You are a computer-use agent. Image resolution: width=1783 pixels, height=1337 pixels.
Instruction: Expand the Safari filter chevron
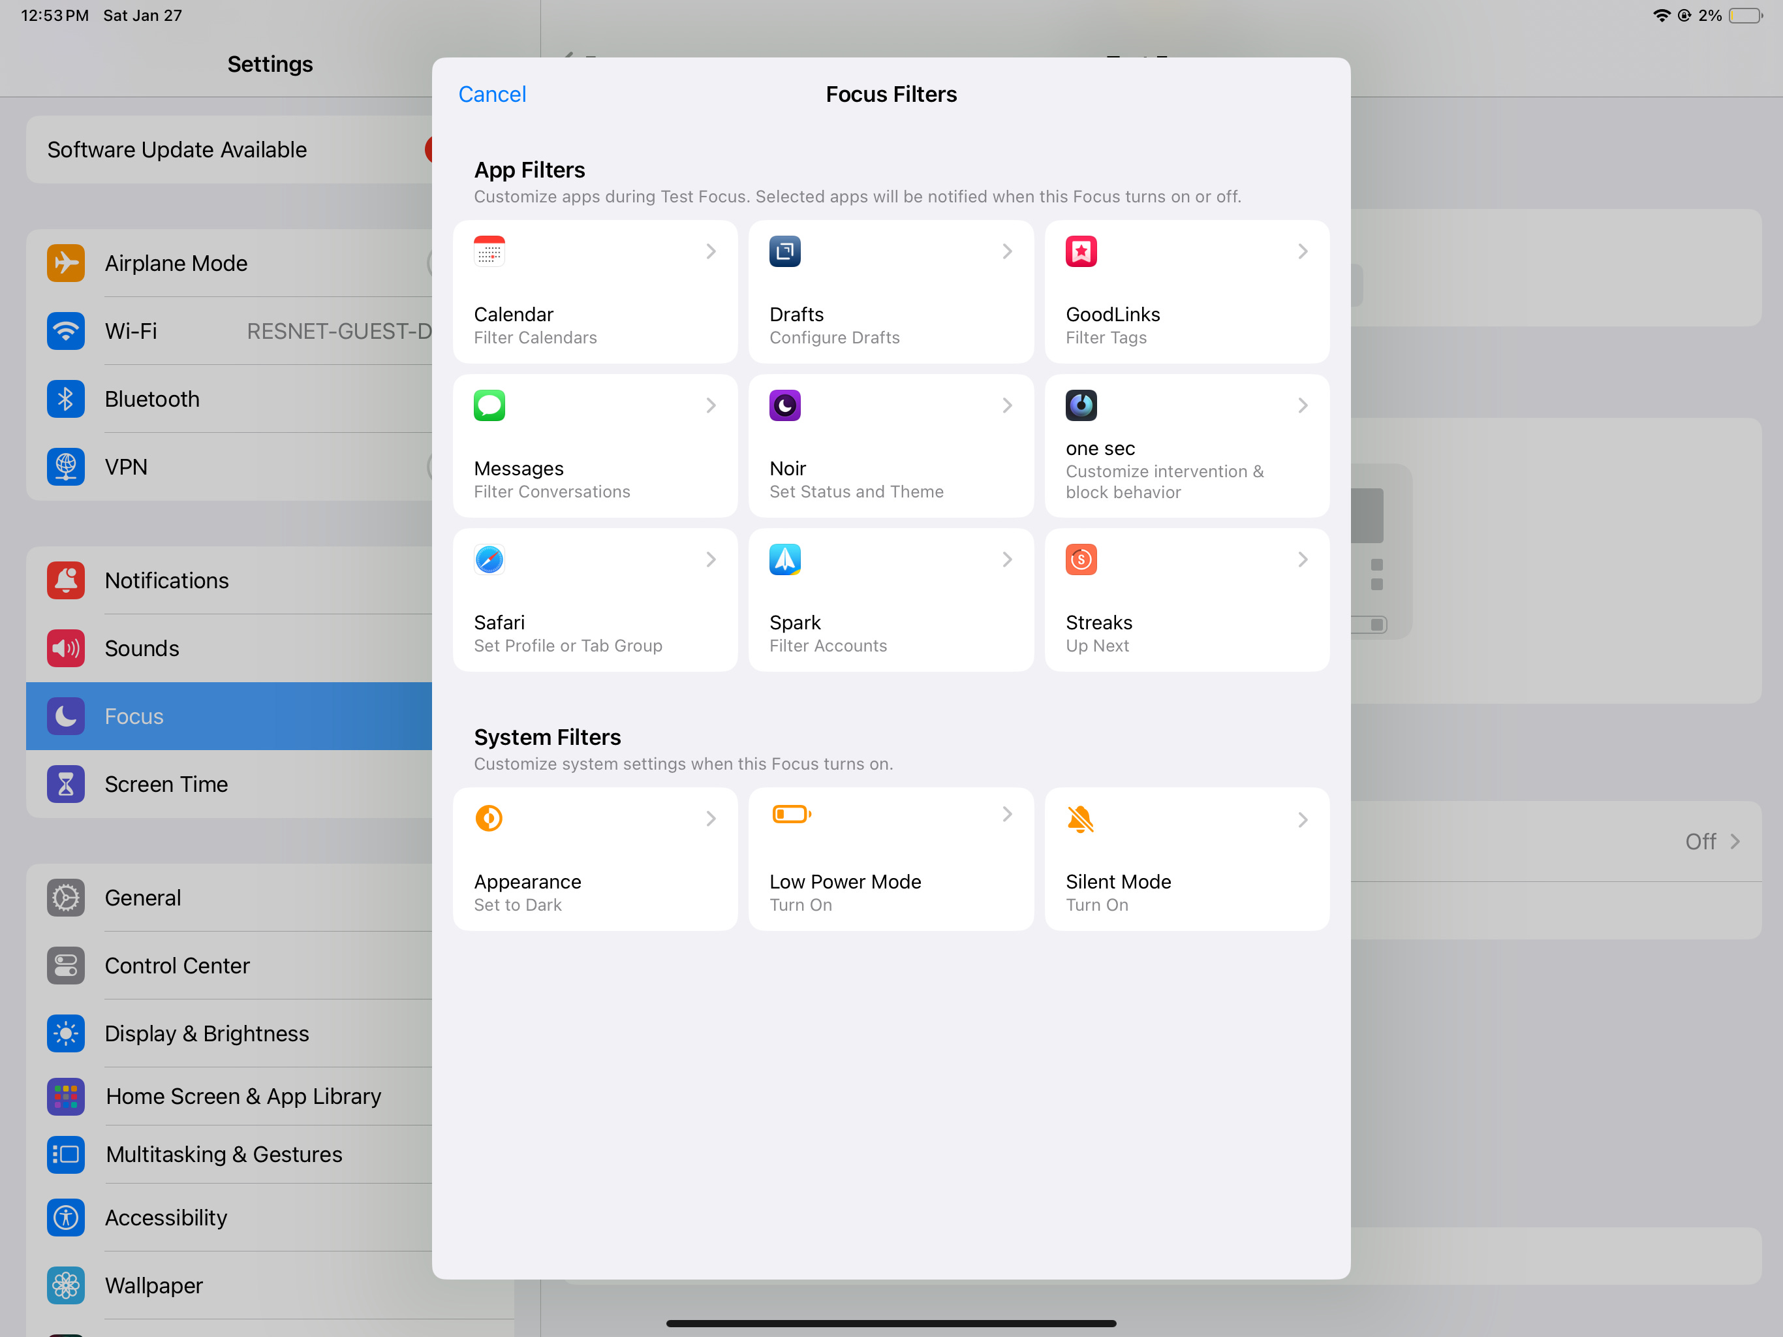[x=711, y=559]
